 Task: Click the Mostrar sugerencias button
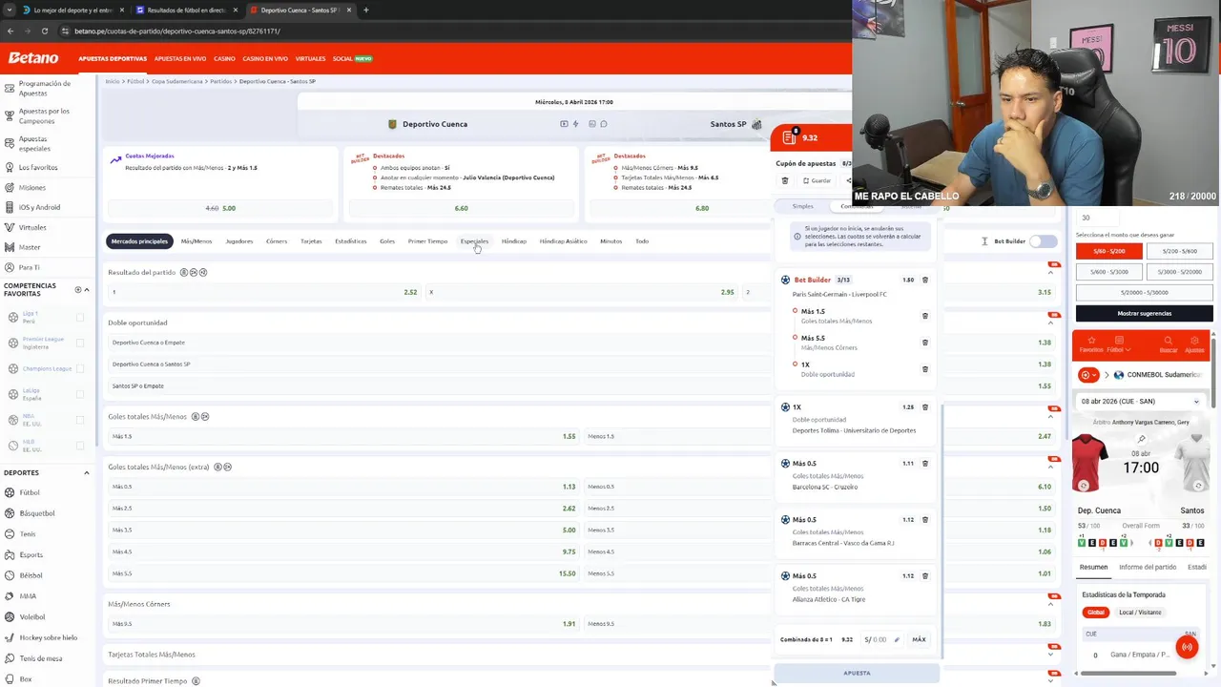click(x=1144, y=313)
